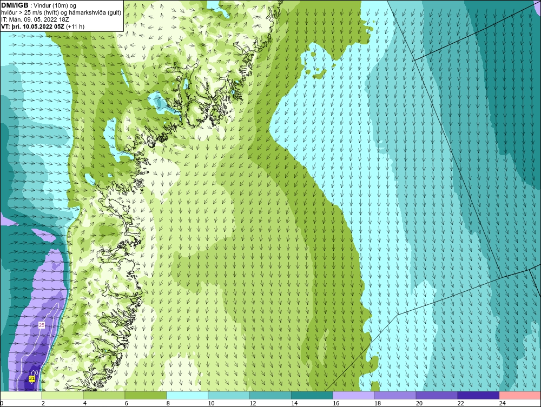The width and height of the screenshot is (541, 407).
Task: Click the white "25" gust contour label
Action: pyautogui.click(x=42, y=325)
